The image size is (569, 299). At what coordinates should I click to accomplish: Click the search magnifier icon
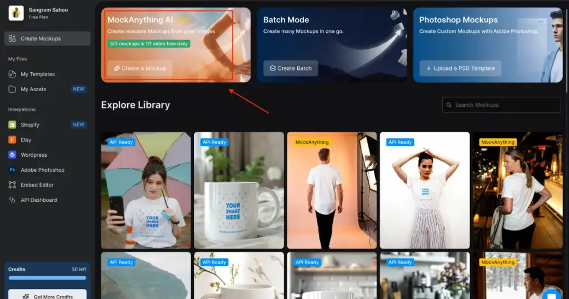(449, 105)
